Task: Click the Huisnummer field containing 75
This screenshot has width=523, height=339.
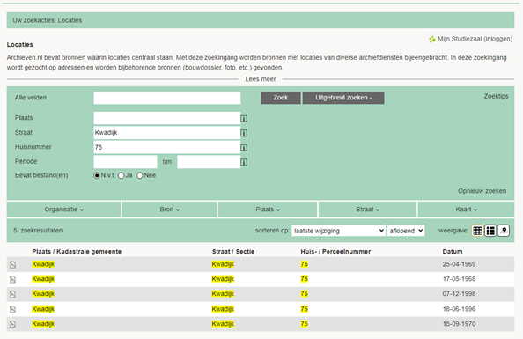Action: 167,147
